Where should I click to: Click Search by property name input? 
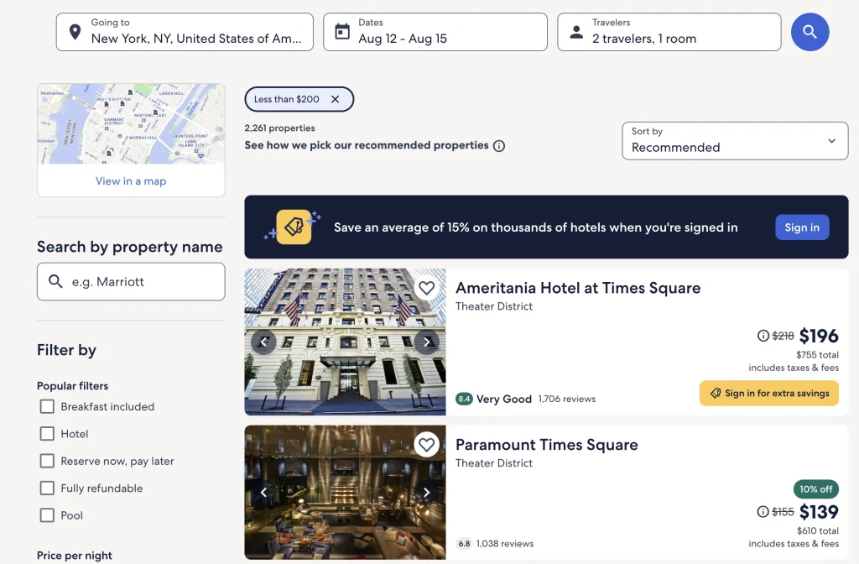pos(131,282)
